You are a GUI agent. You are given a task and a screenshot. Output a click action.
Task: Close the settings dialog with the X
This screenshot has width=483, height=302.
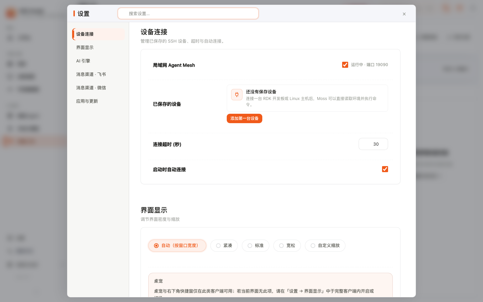pos(404,14)
